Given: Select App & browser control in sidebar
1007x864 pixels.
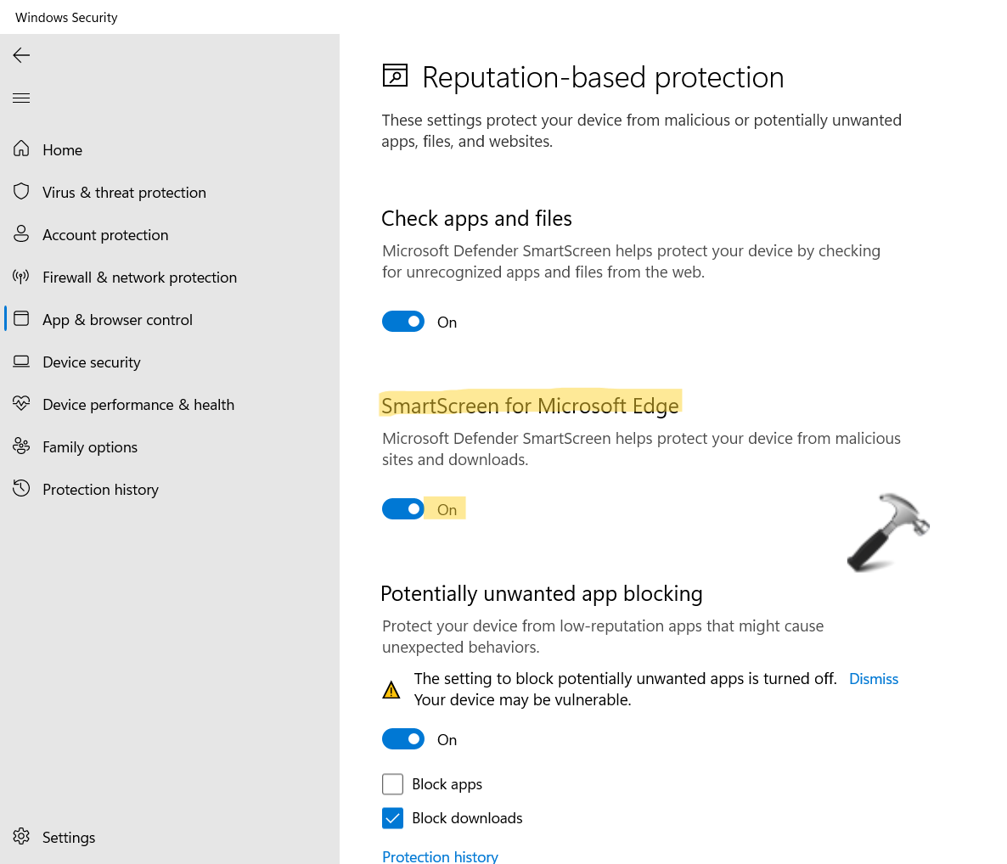Looking at the screenshot, I should [x=117, y=320].
